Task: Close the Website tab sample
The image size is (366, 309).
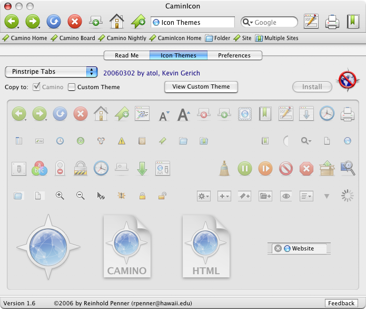Action: 278,248
